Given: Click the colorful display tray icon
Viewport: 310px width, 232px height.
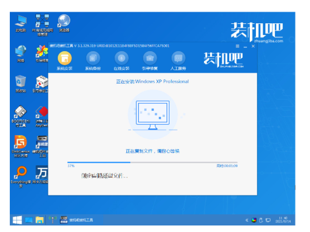Looking at the screenshot, I should pyautogui.click(x=254, y=220).
